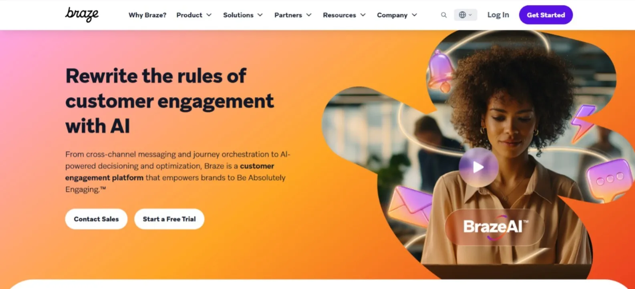Click the purple envelope icon

pos(409,205)
